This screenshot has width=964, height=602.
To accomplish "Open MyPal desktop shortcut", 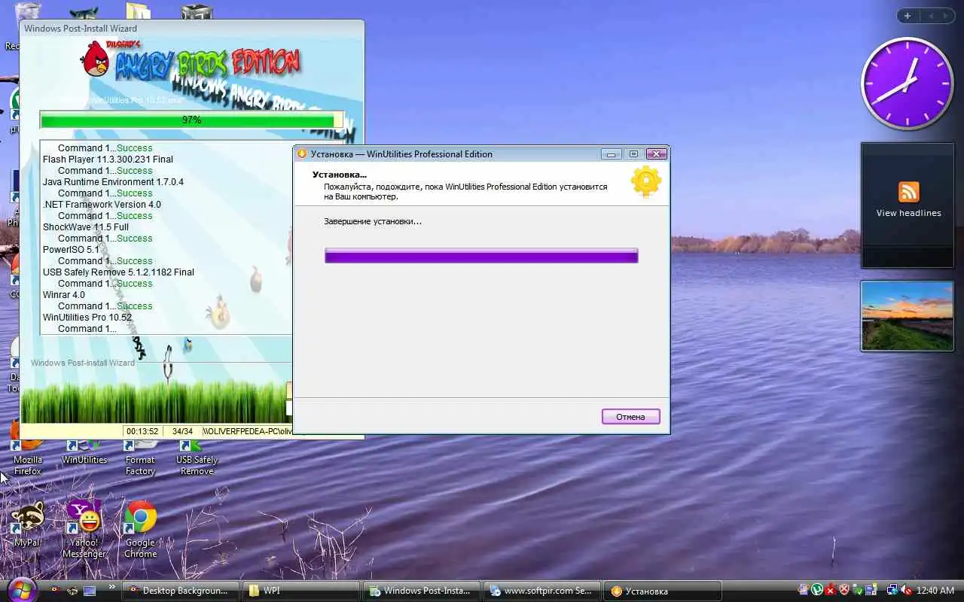I will point(28,524).
